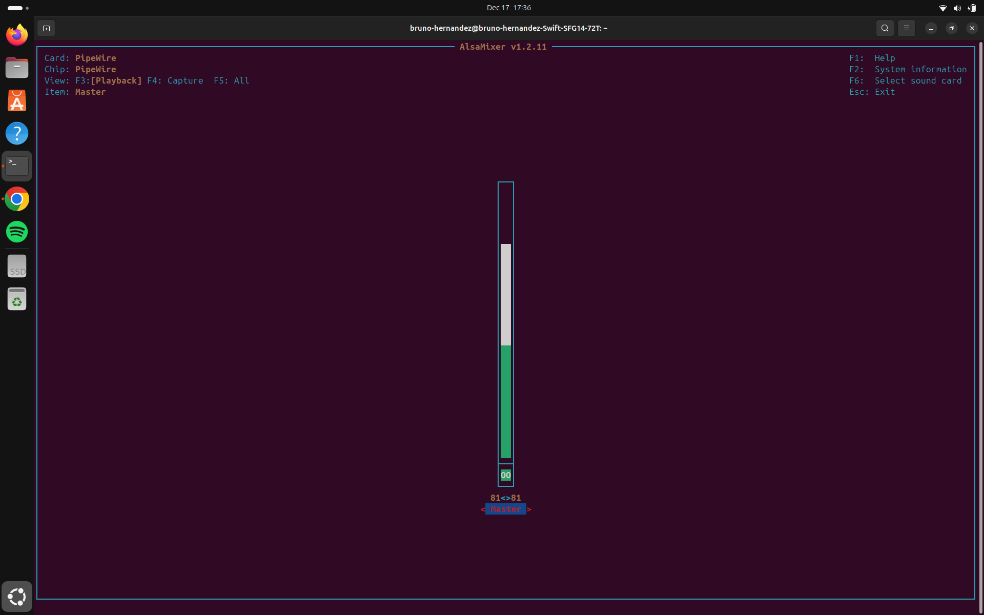Open Google Chrome from the dock
Viewport: 984px width, 615px height.
(17, 199)
